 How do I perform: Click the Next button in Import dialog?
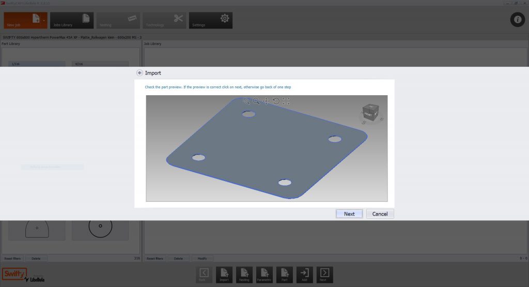349,214
